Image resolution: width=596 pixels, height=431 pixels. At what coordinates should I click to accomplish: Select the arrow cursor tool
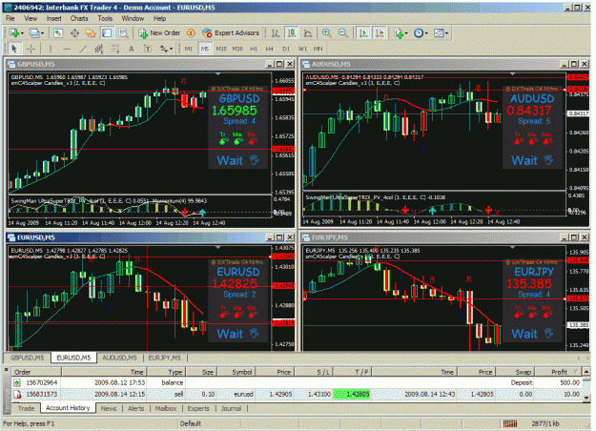14,49
